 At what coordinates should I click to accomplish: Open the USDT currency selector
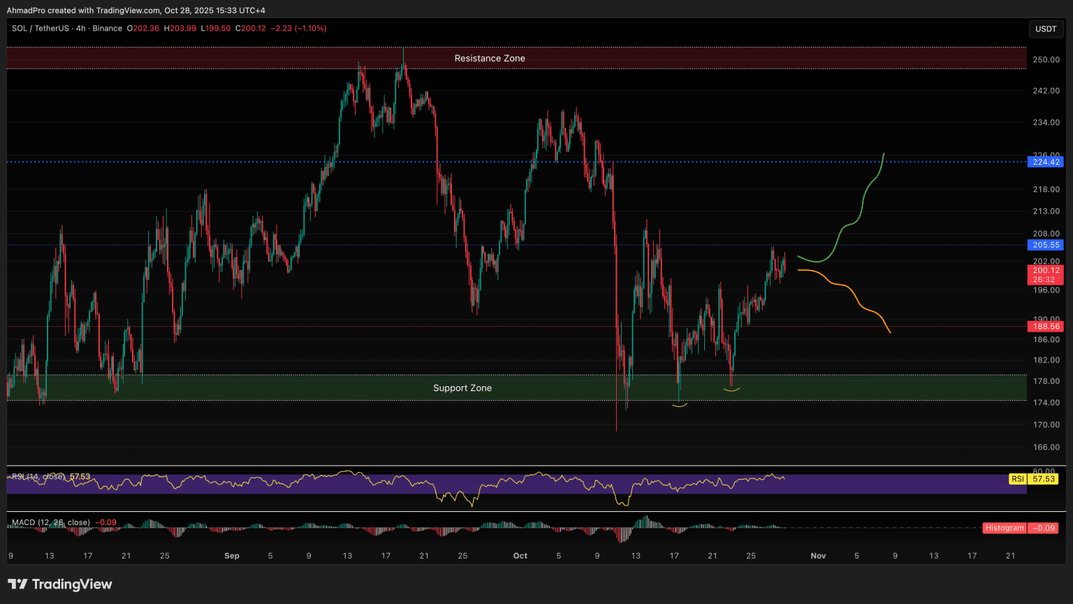pyautogui.click(x=1045, y=29)
